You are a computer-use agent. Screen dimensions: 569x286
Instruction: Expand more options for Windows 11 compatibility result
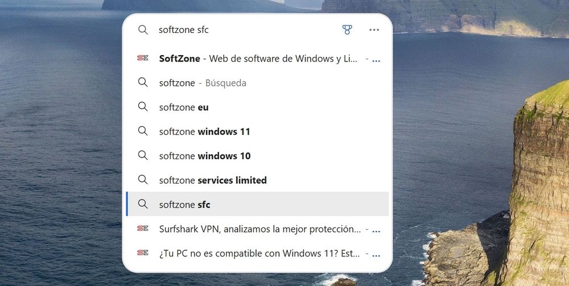click(376, 254)
